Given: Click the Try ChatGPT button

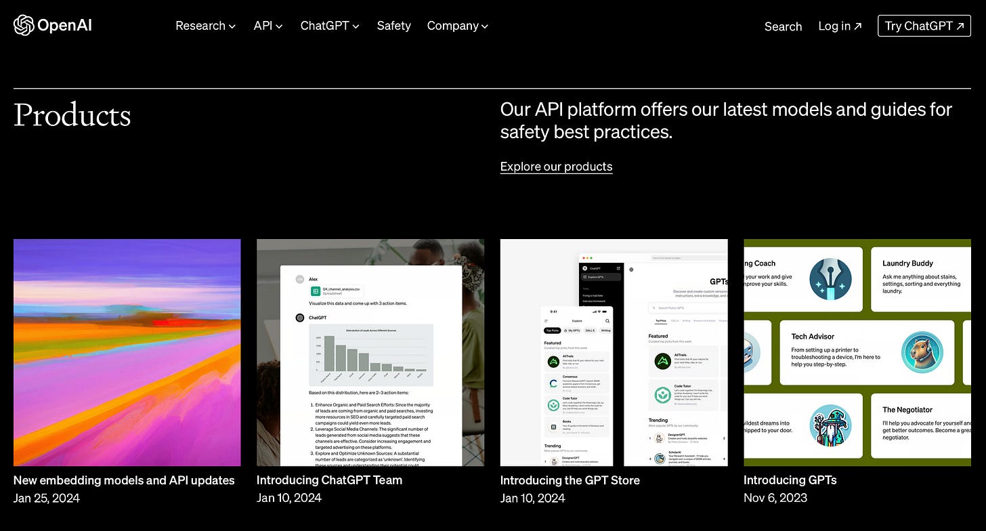Looking at the screenshot, I should pyautogui.click(x=924, y=26).
